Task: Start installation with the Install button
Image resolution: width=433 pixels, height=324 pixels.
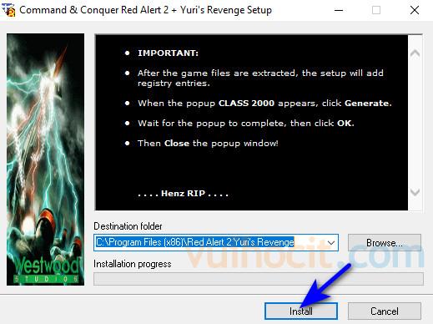Action: pos(301,311)
